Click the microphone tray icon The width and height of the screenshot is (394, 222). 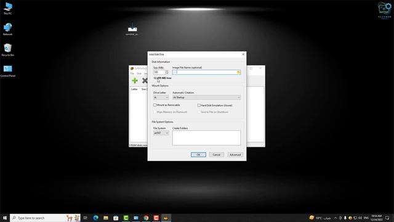[x=345, y=218]
